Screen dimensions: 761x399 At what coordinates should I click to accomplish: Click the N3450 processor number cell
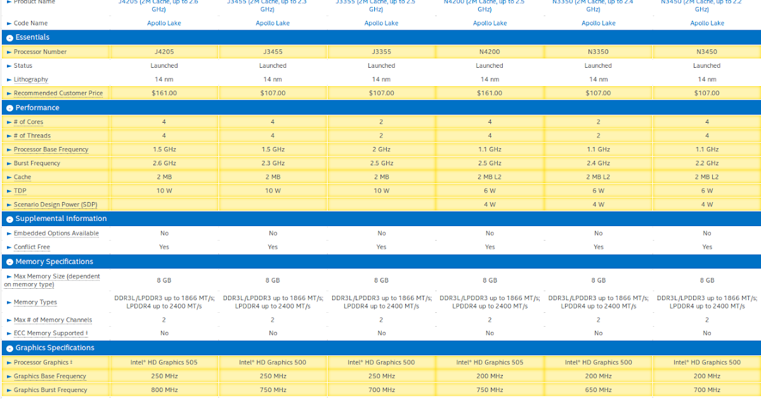pyautogui.click(x=707, y=52)
